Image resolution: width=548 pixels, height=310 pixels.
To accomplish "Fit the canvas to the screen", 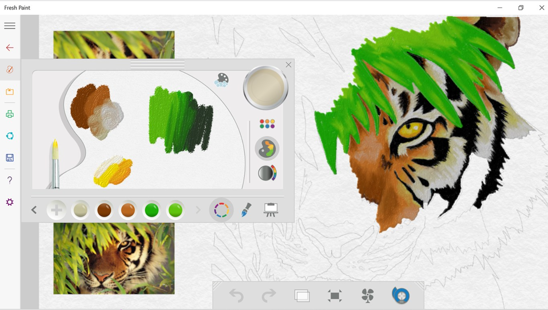I will pyautogui.click(x=335, y=295).
